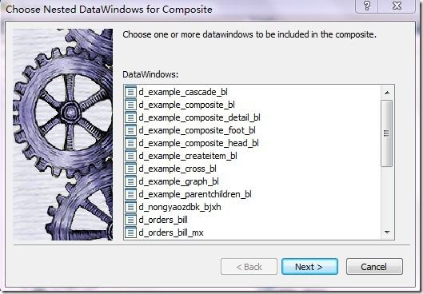Pick the icon next to d_example_createitem_bl

click(x=130, y=156)
